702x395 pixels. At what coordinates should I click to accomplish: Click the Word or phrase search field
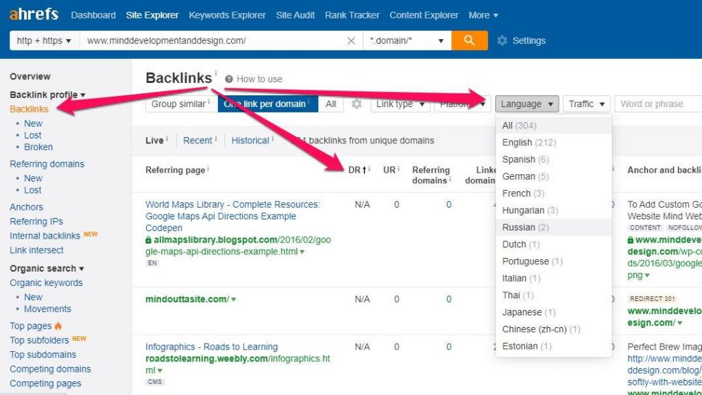[x=658, y=104]
